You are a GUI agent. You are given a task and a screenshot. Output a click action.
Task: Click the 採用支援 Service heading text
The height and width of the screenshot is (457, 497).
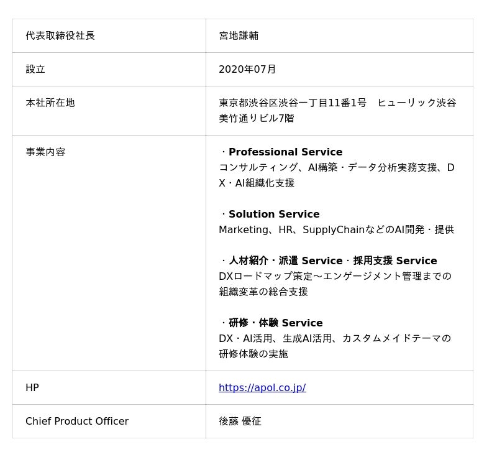pyautogui.click(x=395, y=261)
